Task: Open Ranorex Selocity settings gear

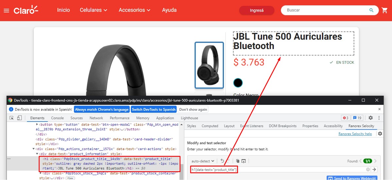Action: click(x=380, y=134)
